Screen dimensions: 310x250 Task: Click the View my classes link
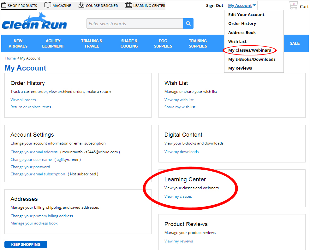(178, 196)
